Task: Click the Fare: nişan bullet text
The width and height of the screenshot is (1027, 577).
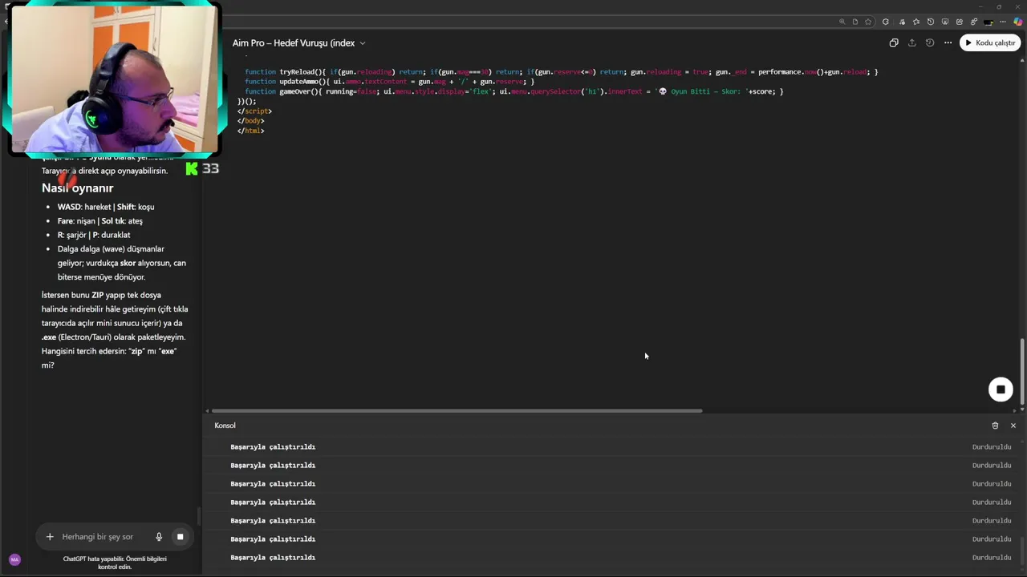Action: [100, 221]
